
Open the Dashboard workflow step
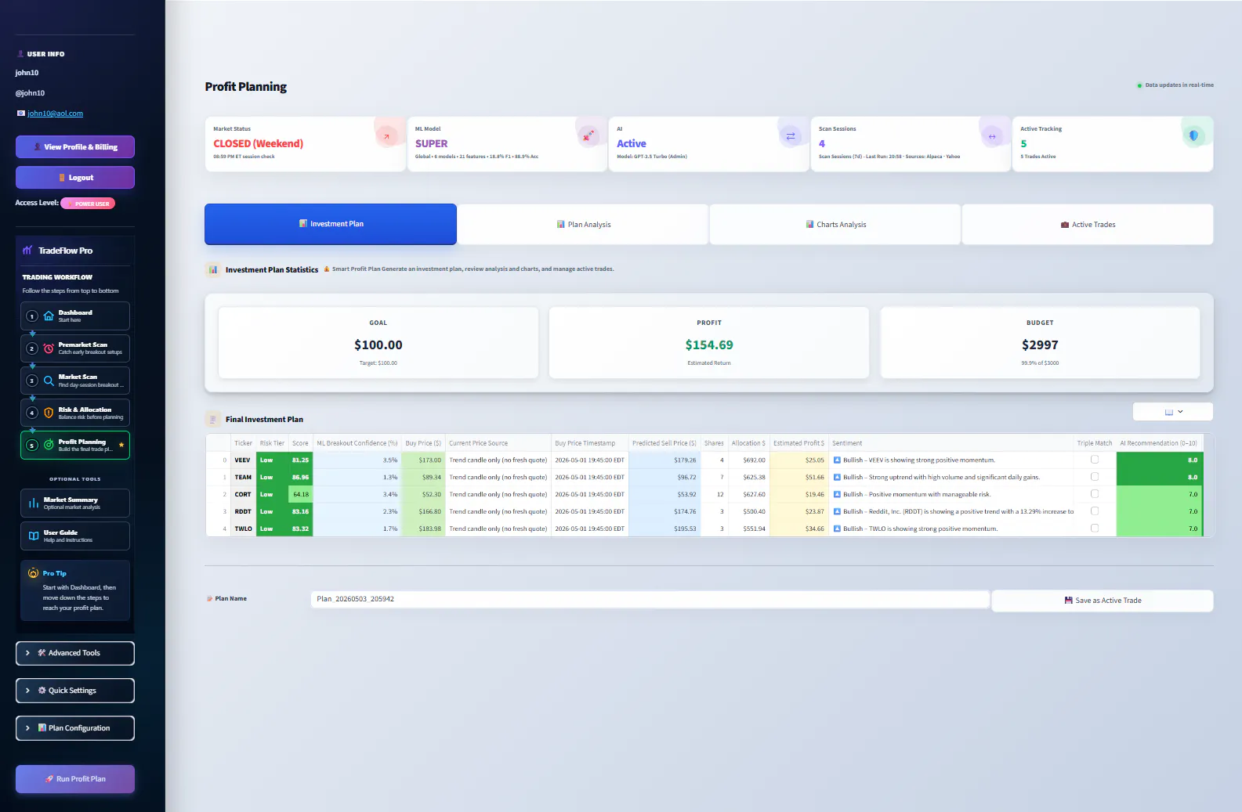[75, 316]
